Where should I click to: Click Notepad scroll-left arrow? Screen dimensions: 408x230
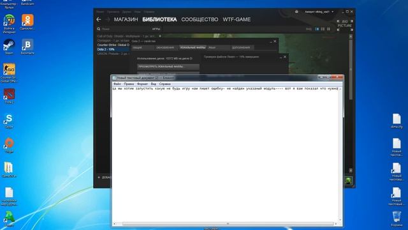point(115,224)
